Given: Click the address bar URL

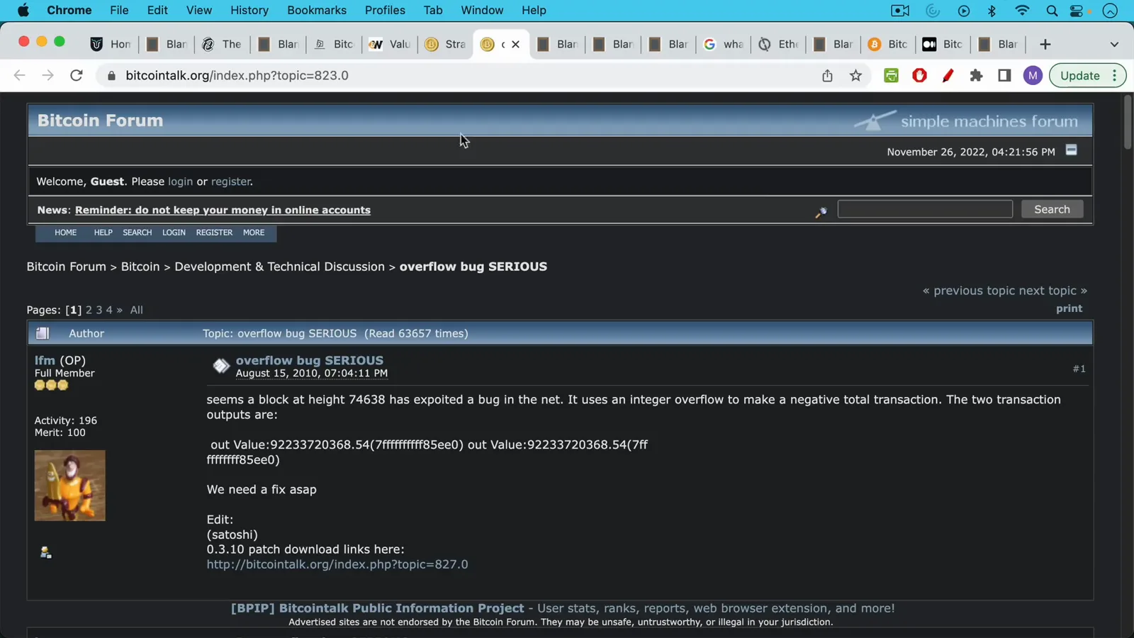Looking at the screenshot, I should click(x=237, y=75).
